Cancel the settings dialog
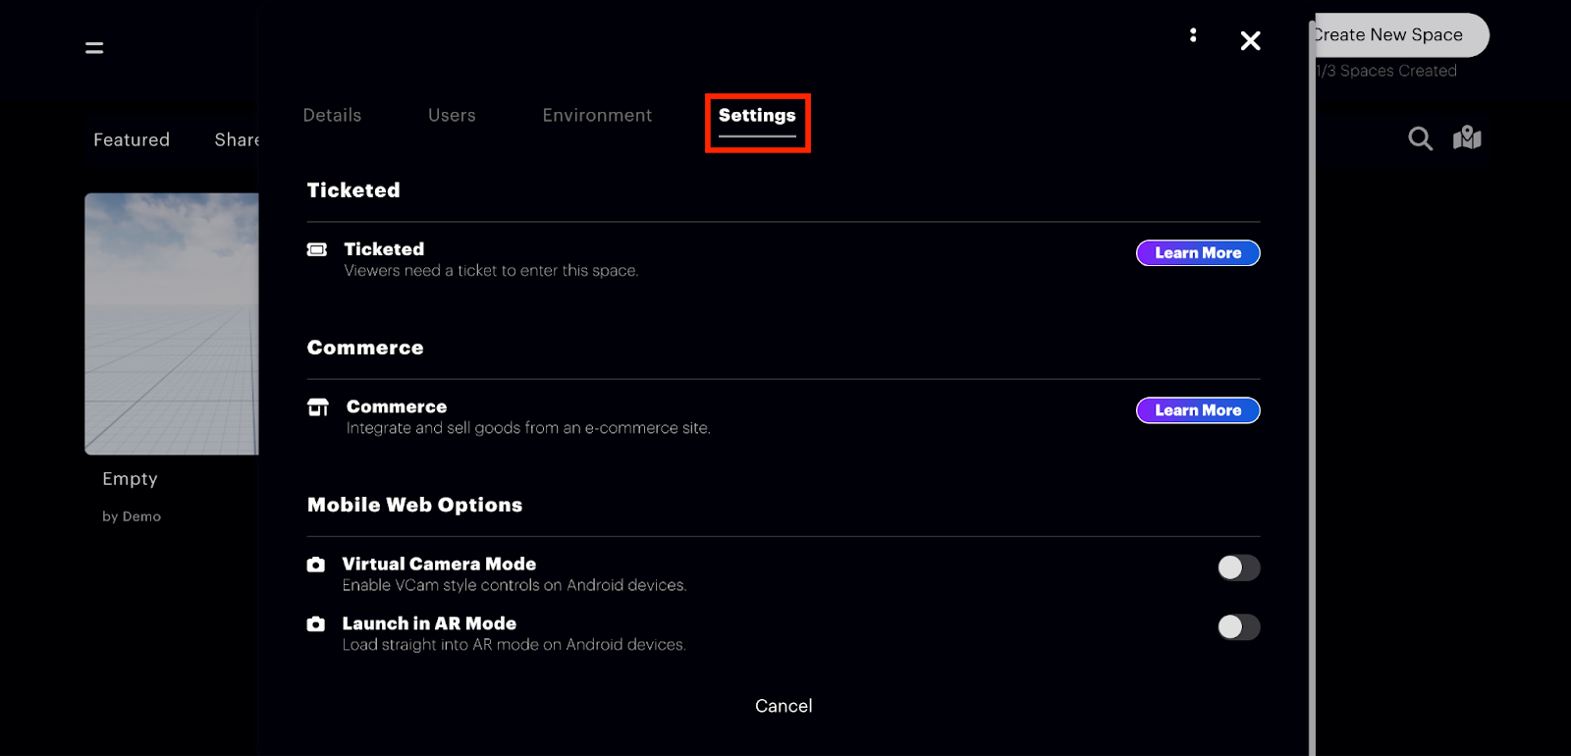The height and width of the screenshot is (756, 1571). click(784, 706)
